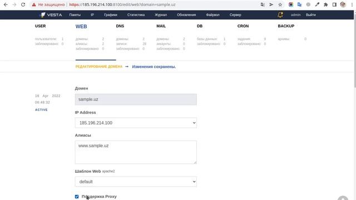Switch to the CRON tab

pyautogui.click(x=243, y=26)
